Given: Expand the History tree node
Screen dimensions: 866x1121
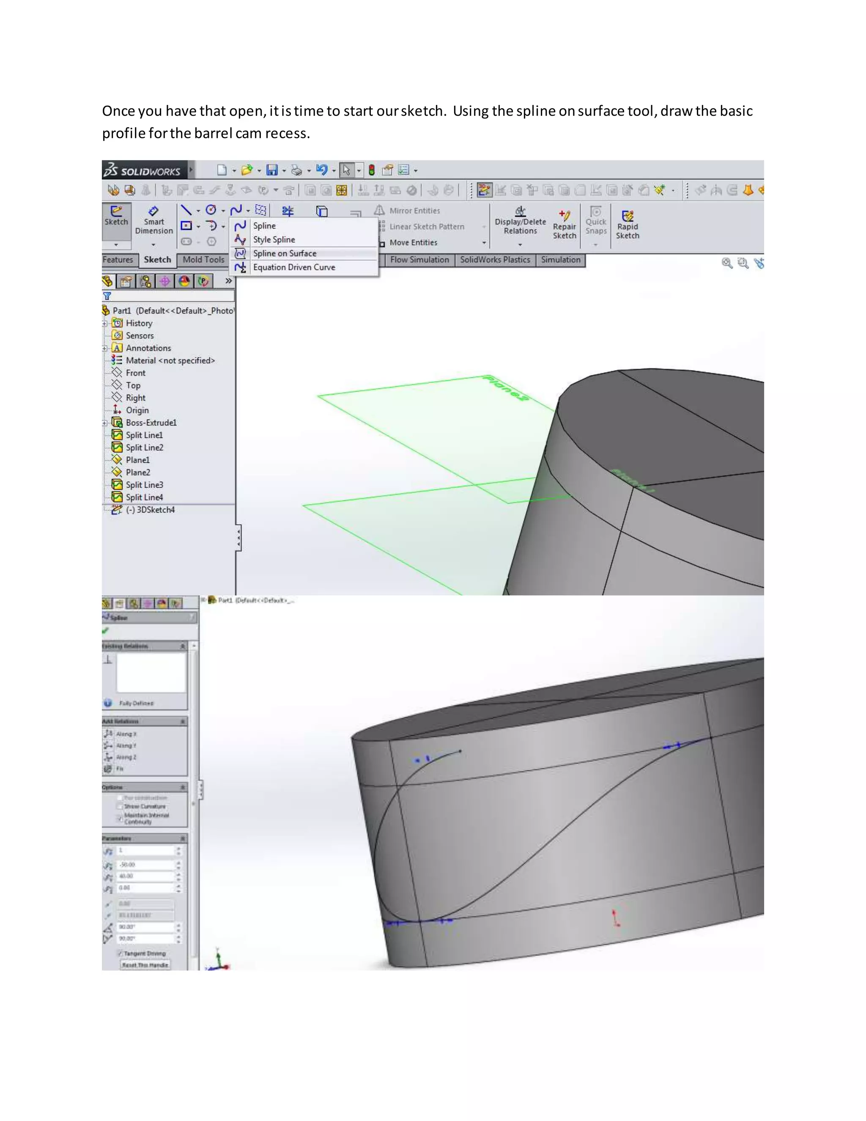Looking at the screenshot, I should (x=105, y=323).
